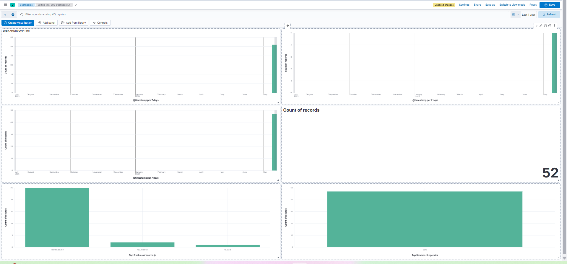The image size is (567, 264).
Task: Click the July bar in Login Activity chart
Action: (x=274, y=69)
